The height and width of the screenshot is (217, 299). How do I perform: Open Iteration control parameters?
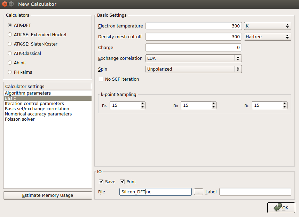coord(47,103)
